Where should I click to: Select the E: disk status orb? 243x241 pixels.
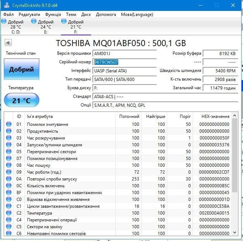point(34,21)
